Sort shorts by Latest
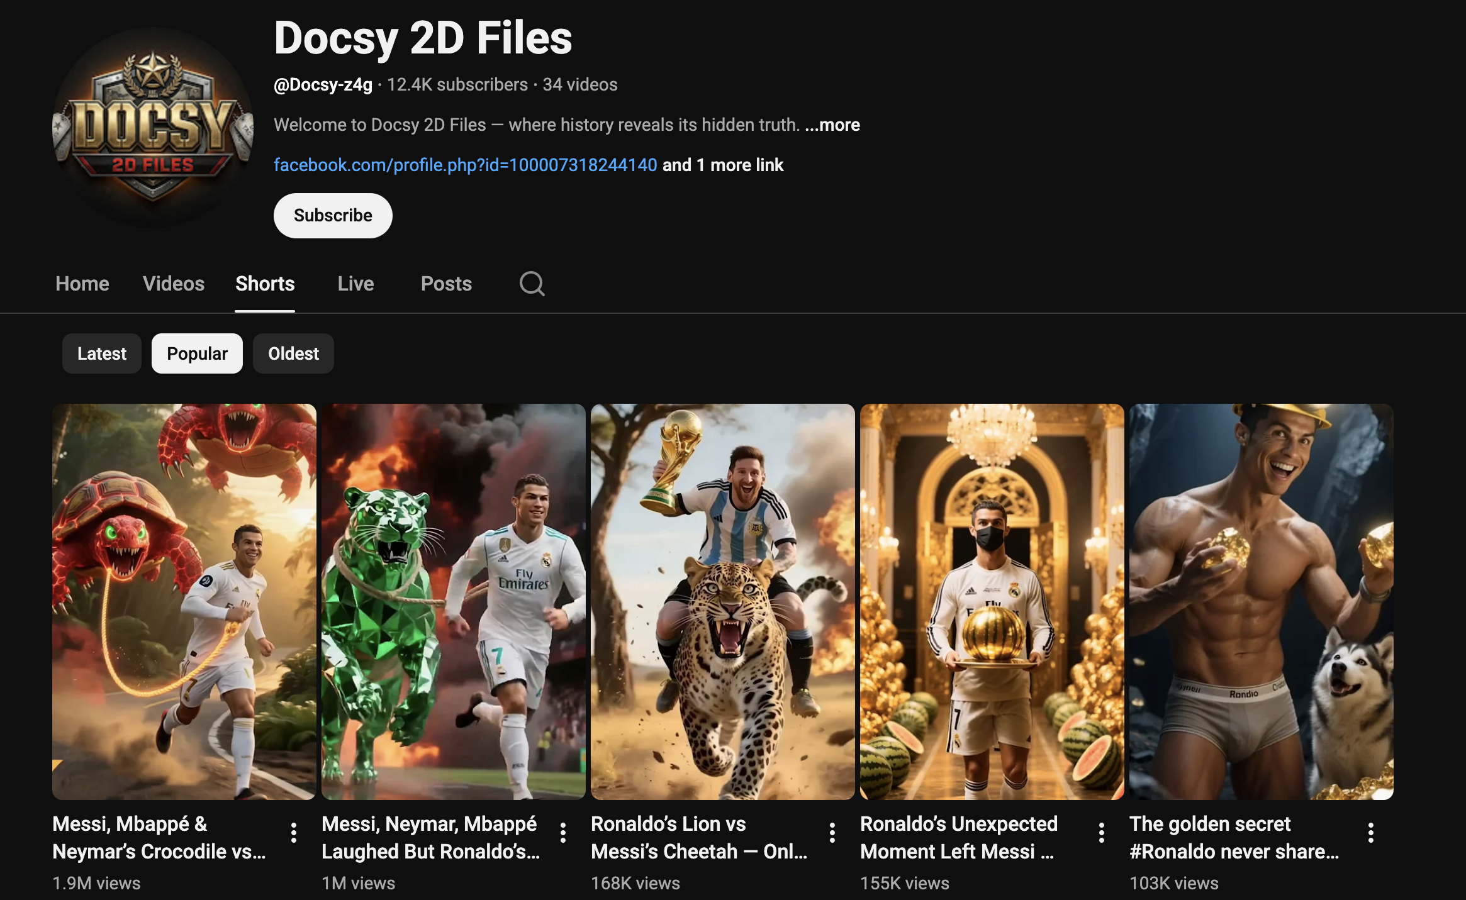This screenshot has height=900, width=1466. (x=102, y=353)
